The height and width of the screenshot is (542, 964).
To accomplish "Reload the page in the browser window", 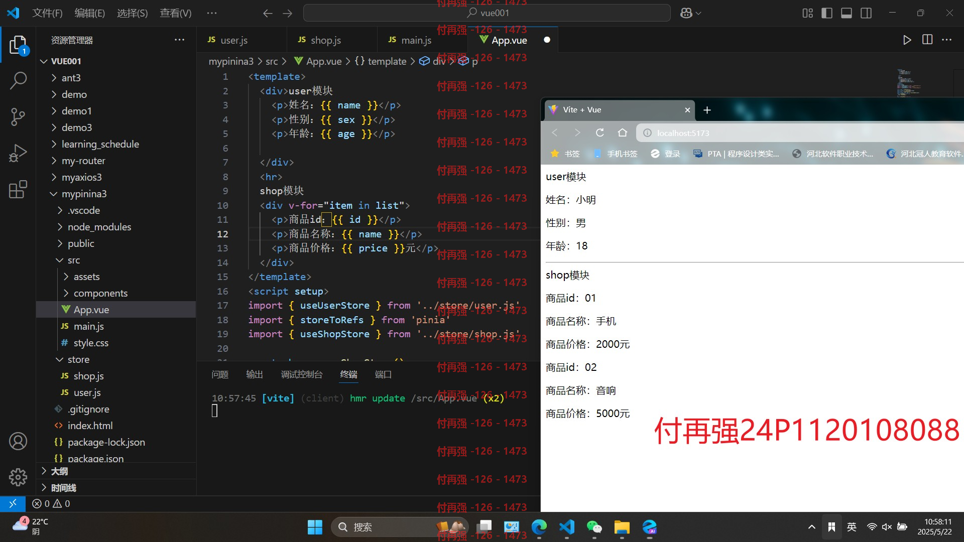I will (599, 133).
